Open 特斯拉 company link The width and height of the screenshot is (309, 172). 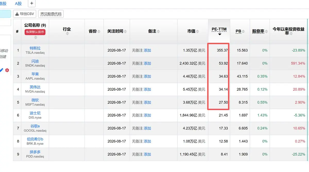(35, 48)
